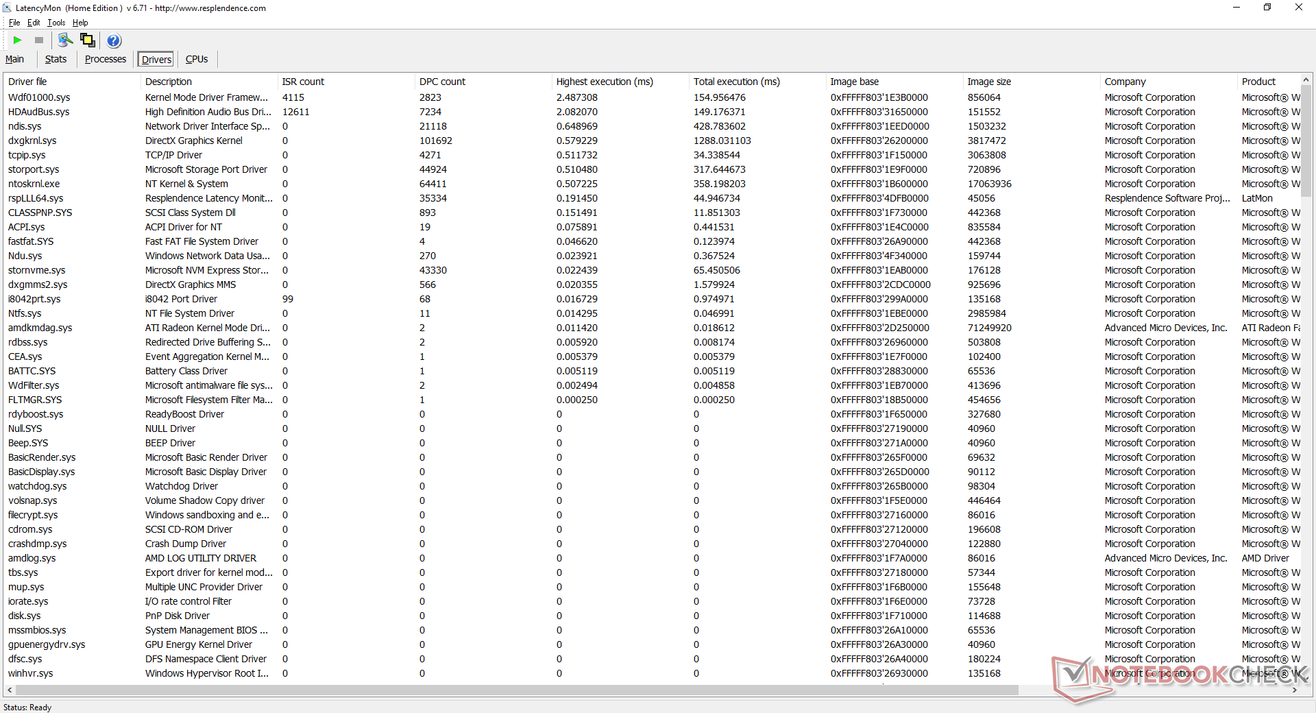
Task: Stop monitoring with the stop icon
Action: 39,40
